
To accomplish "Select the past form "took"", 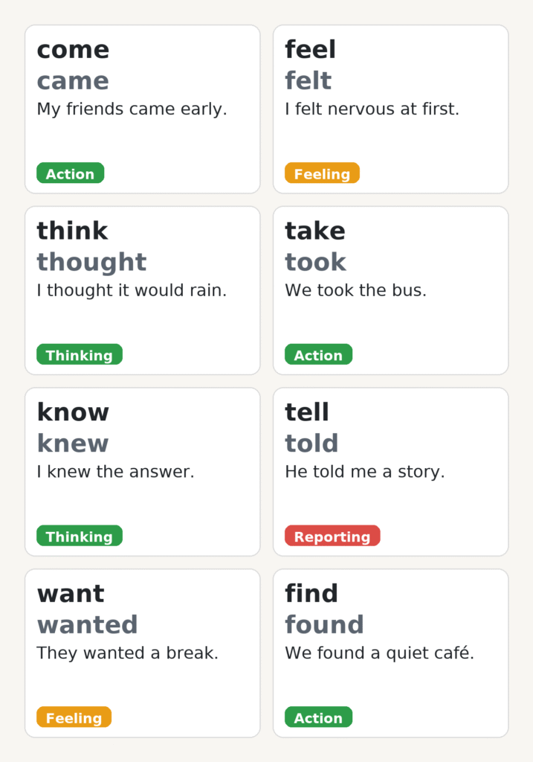I will coord(315,262).
